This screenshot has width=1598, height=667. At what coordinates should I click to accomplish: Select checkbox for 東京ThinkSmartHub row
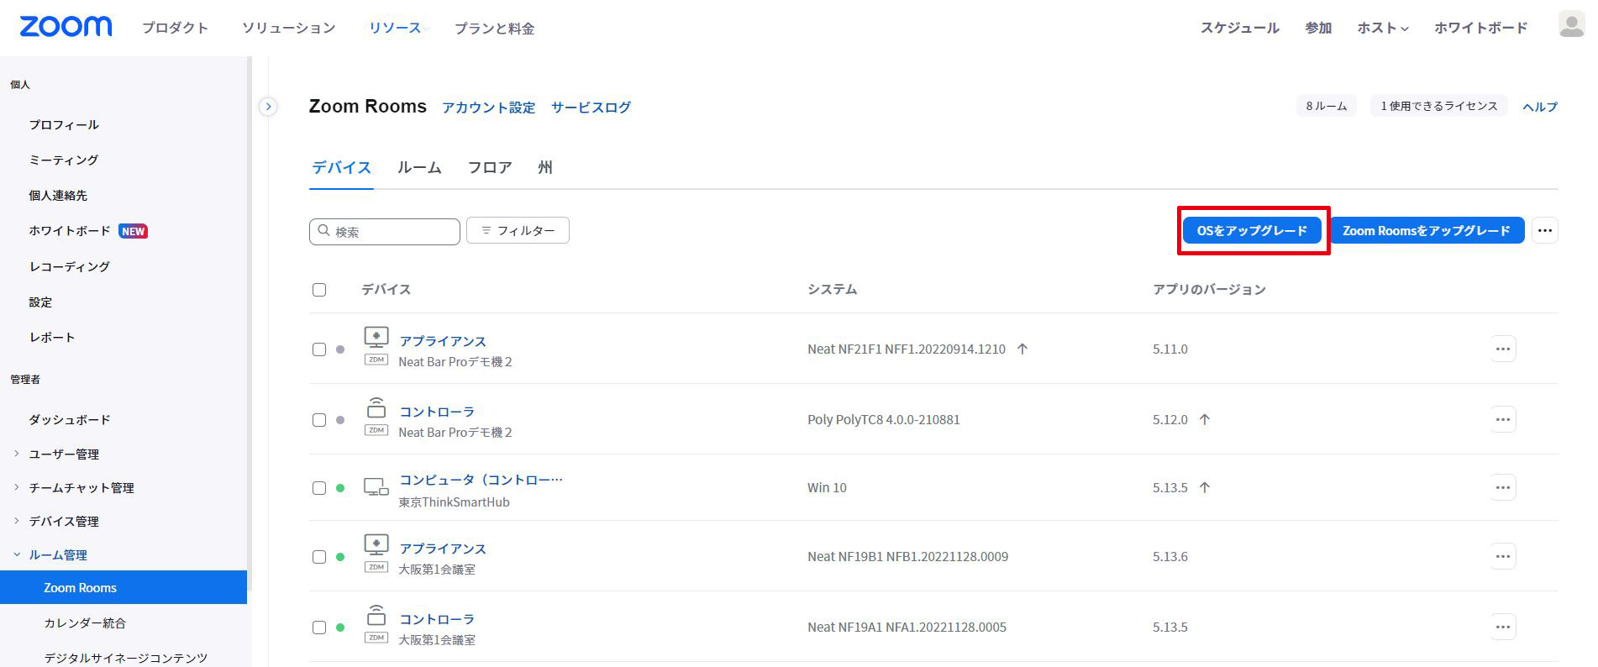pos(319,488)
